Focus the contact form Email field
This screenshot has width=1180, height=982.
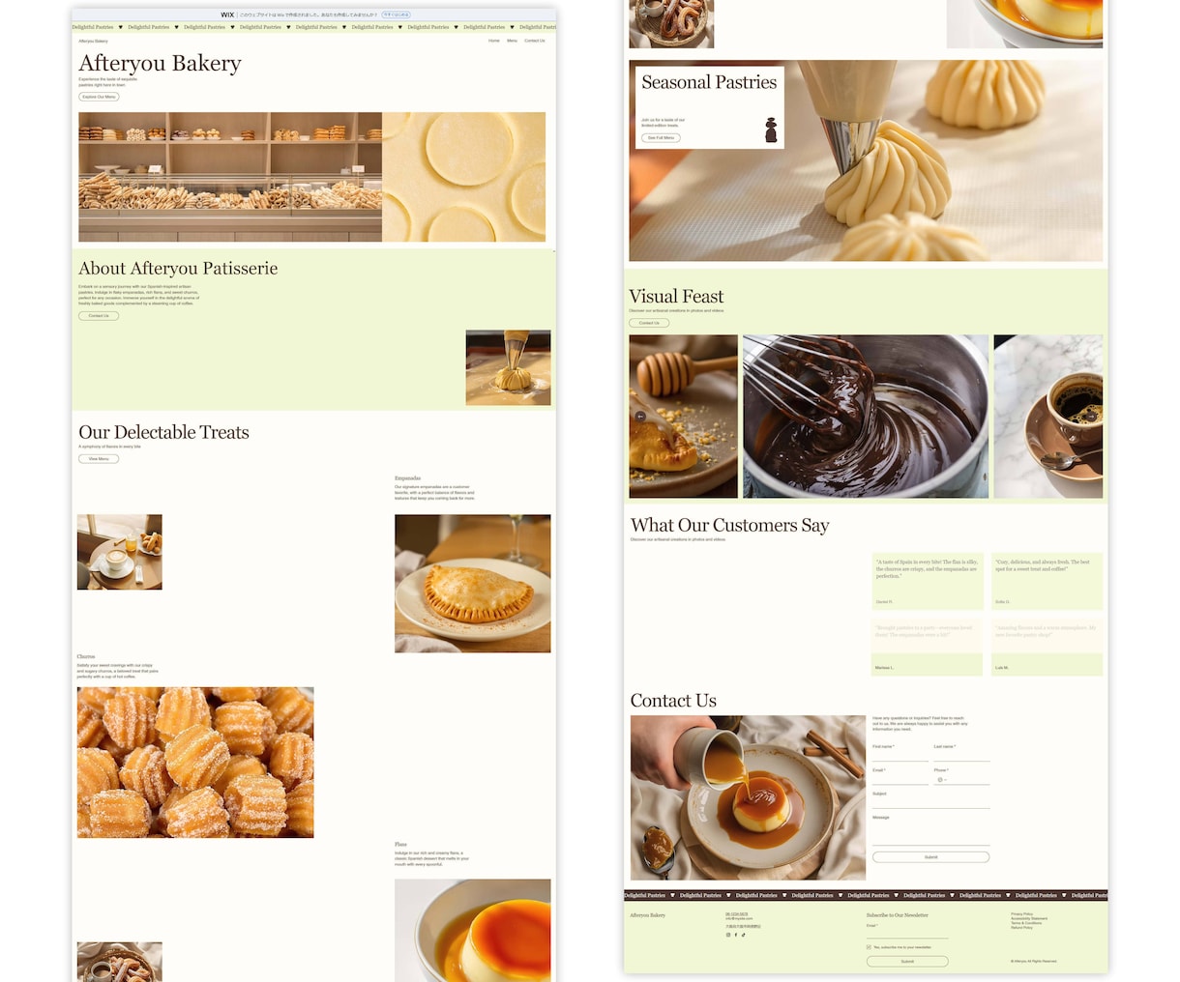click(x=900, y=779)
